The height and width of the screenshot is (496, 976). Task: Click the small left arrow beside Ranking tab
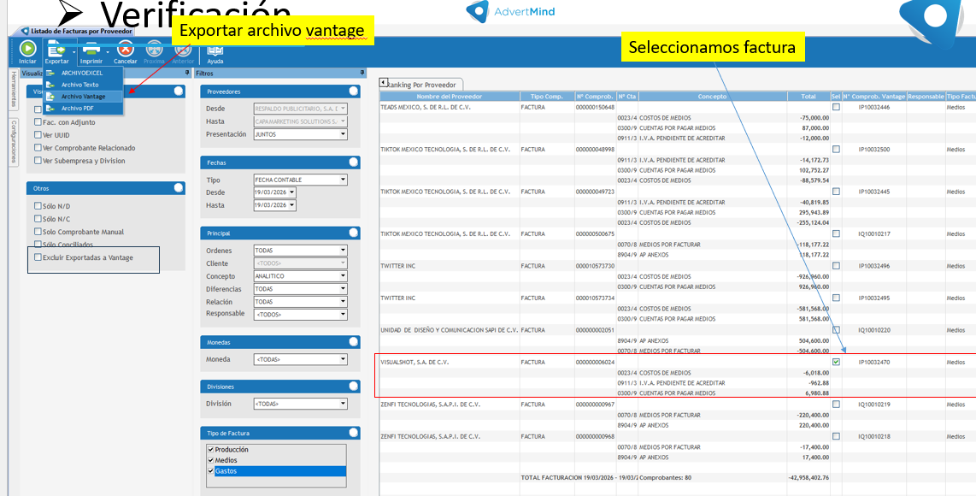click(384, 82)
